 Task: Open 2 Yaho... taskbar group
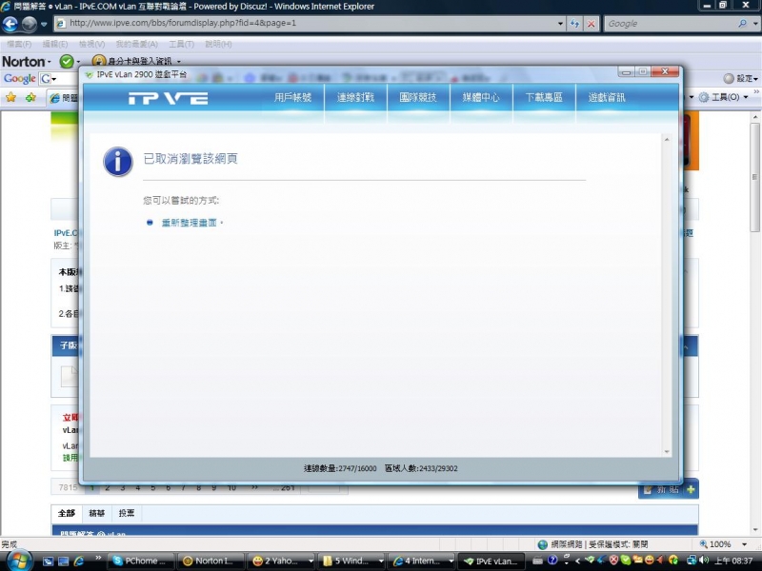282,561
